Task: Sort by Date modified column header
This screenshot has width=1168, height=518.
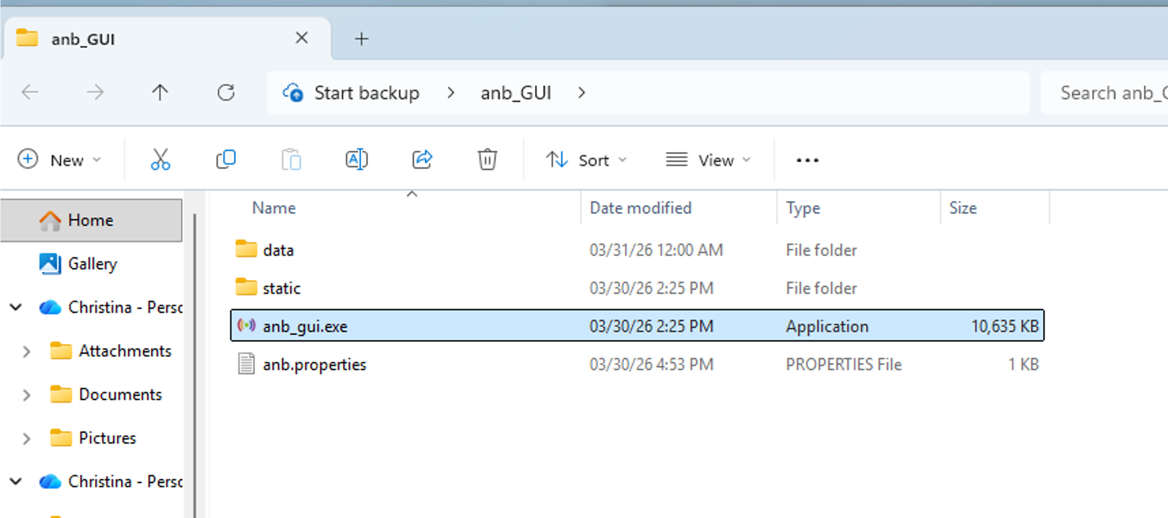Action: [x=640, y=208]
